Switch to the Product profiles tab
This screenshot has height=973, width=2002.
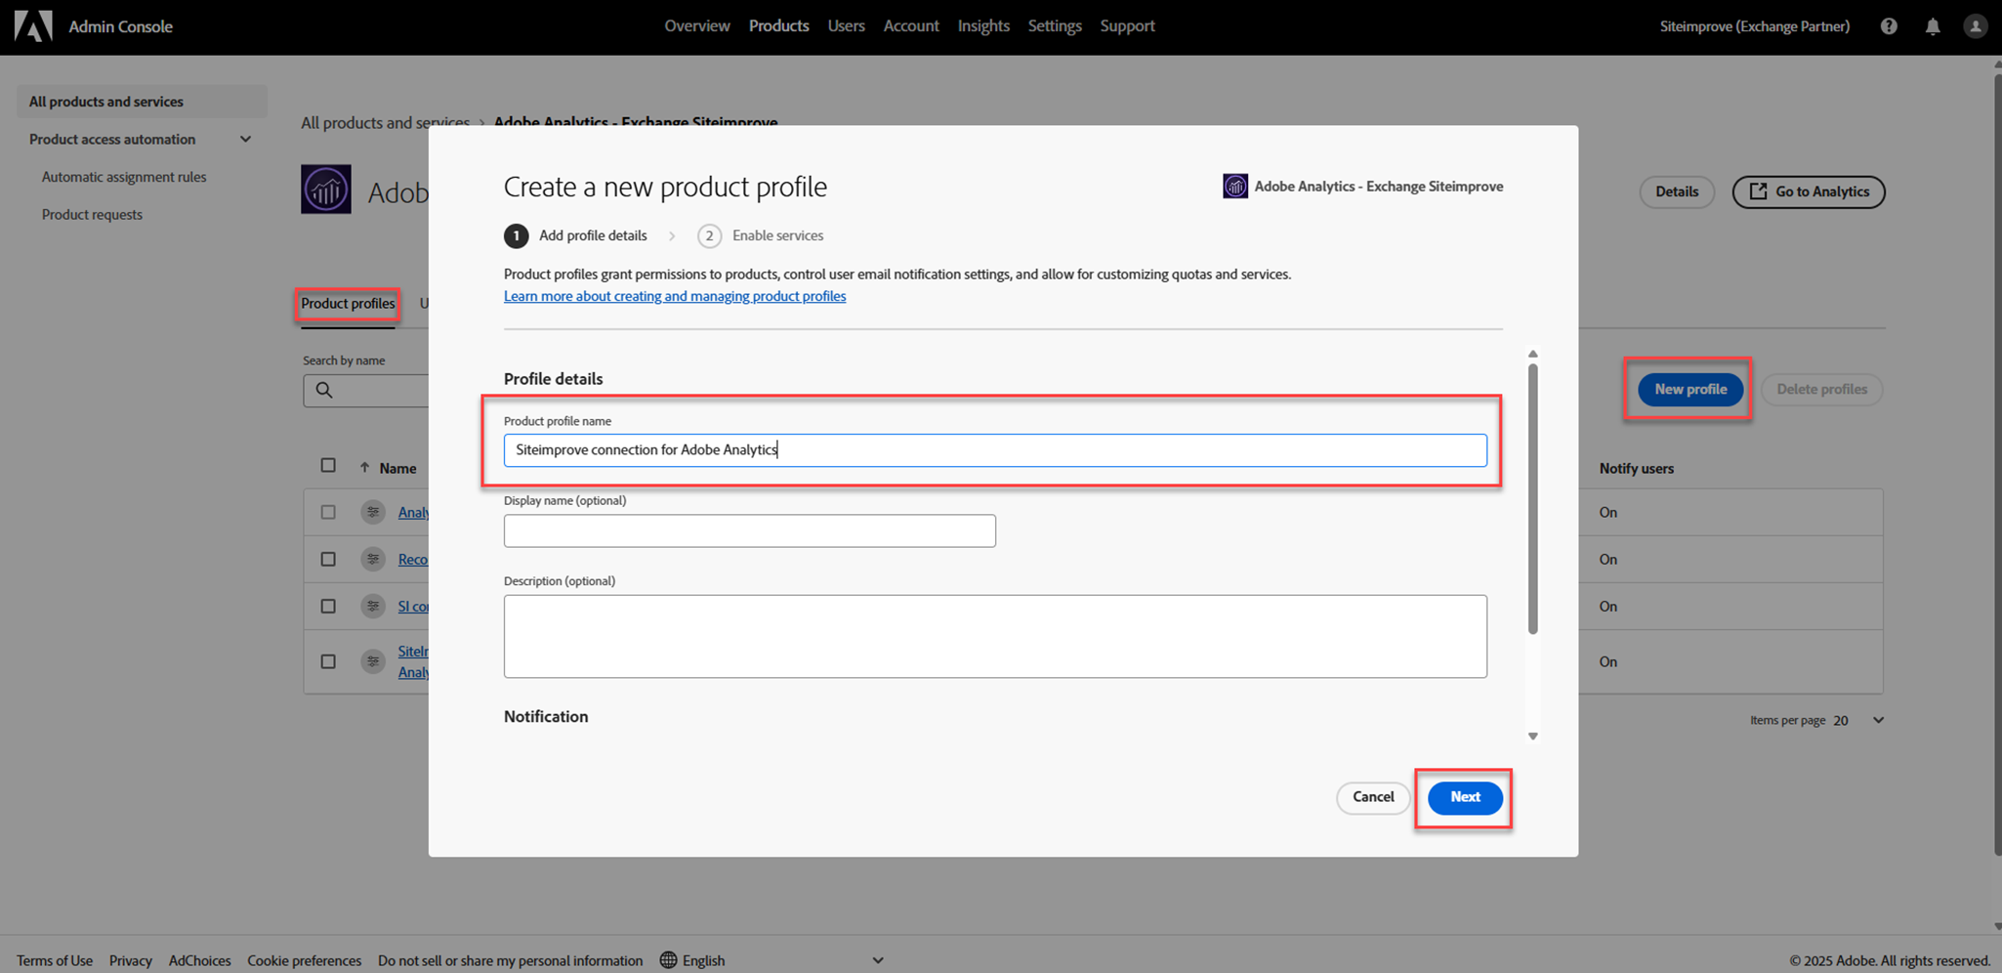point(348,304)
